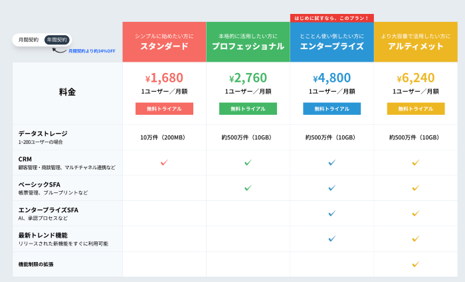Click the Enterprise plan 最新トレンド機能 checkmark

331,238
